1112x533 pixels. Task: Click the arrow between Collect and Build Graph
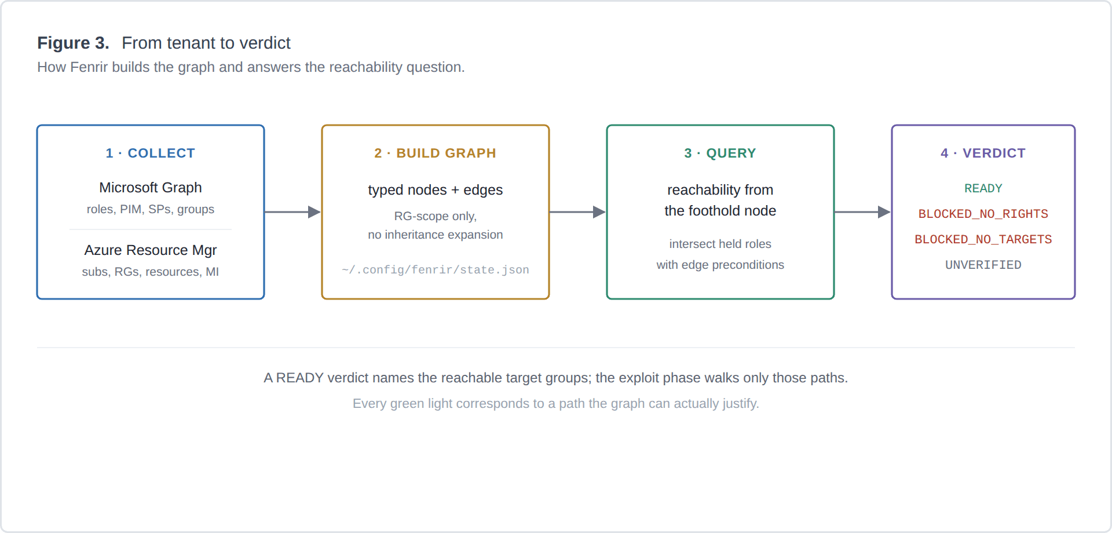point(292,212)
